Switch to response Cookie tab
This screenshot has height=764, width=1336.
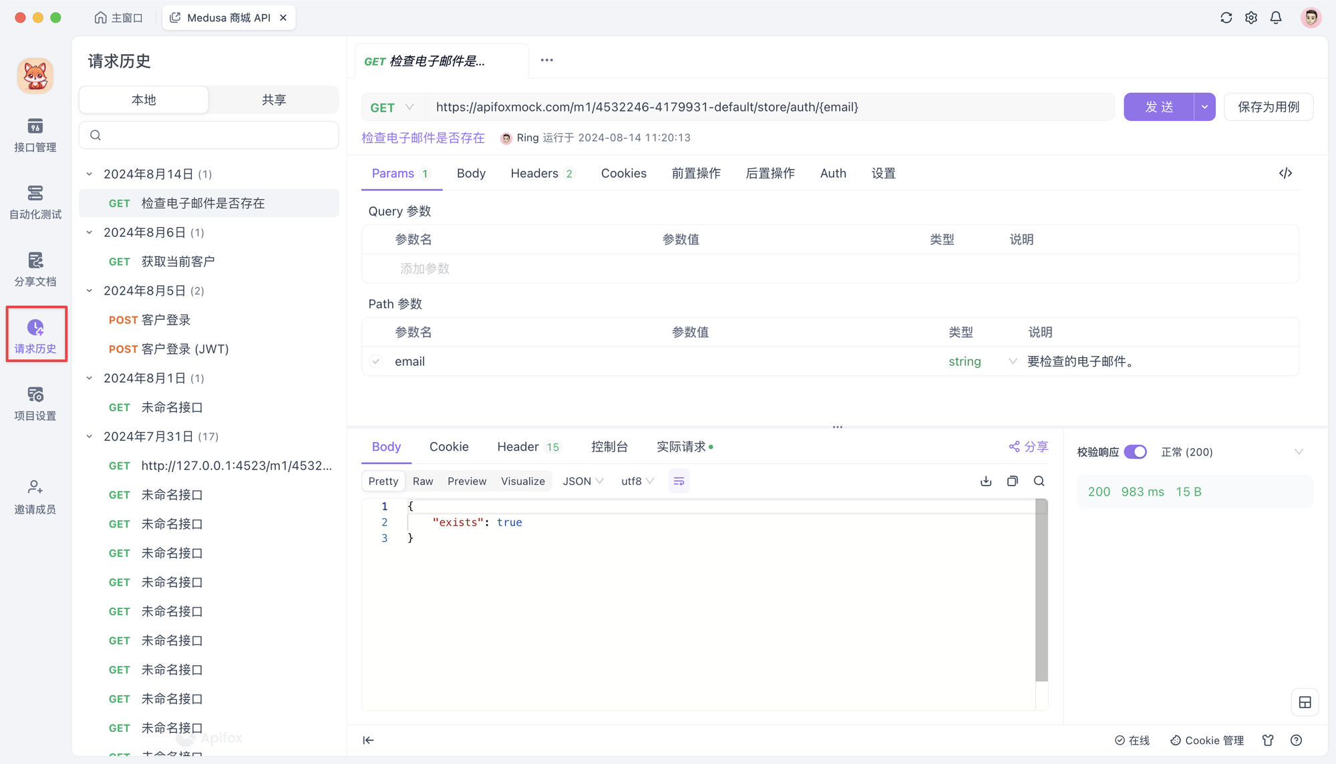click(x=449, y=447)
